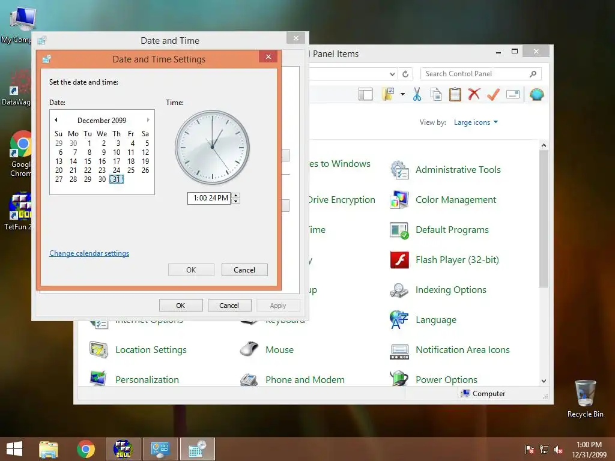Click the Google Chrome desktop shortcut
The image size is (615, 461).
20,154
